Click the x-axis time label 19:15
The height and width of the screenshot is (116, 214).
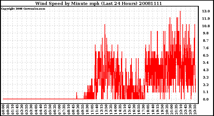coord(157,110)
